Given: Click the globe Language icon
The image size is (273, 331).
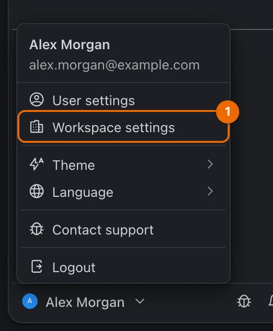Looking at the screenshot, I should tap(37, 191).
